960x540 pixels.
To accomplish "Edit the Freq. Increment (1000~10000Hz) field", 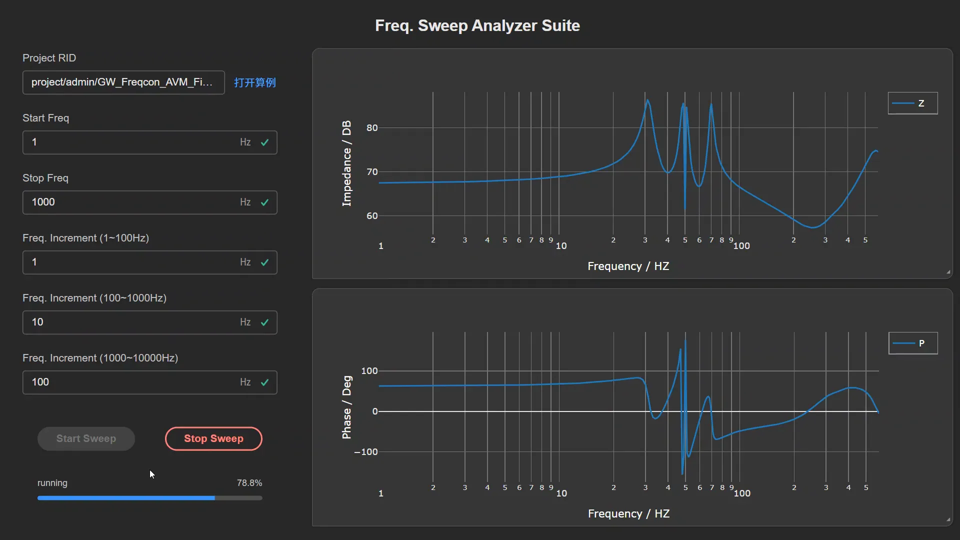I will point(150,382).
